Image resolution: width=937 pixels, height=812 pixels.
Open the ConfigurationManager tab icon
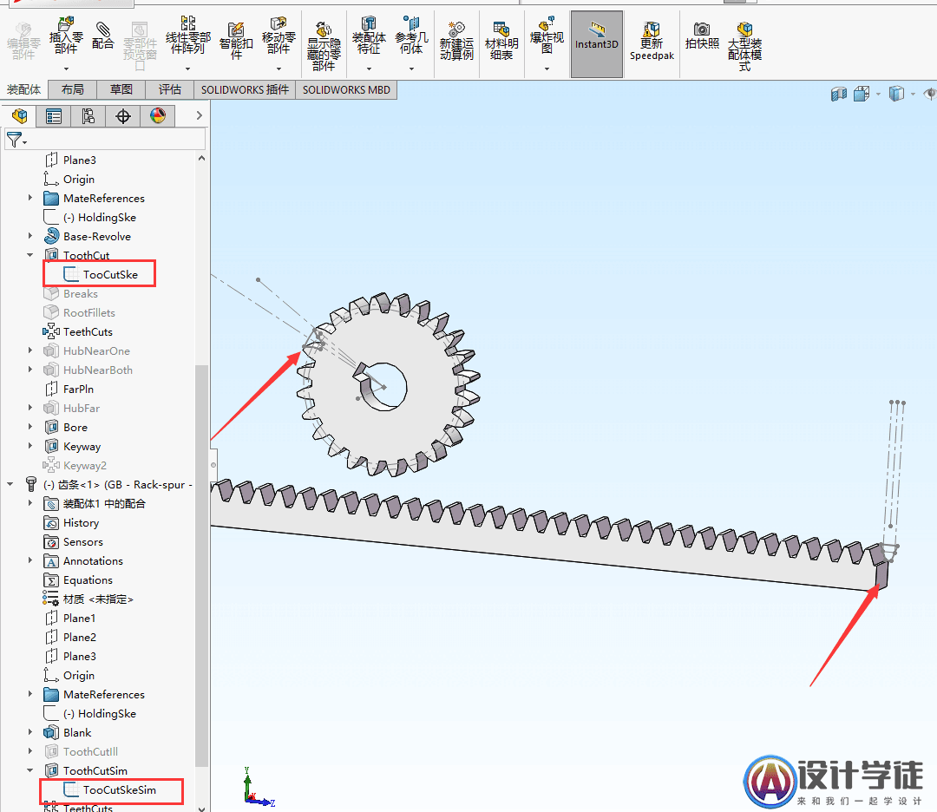pos(88,116)
